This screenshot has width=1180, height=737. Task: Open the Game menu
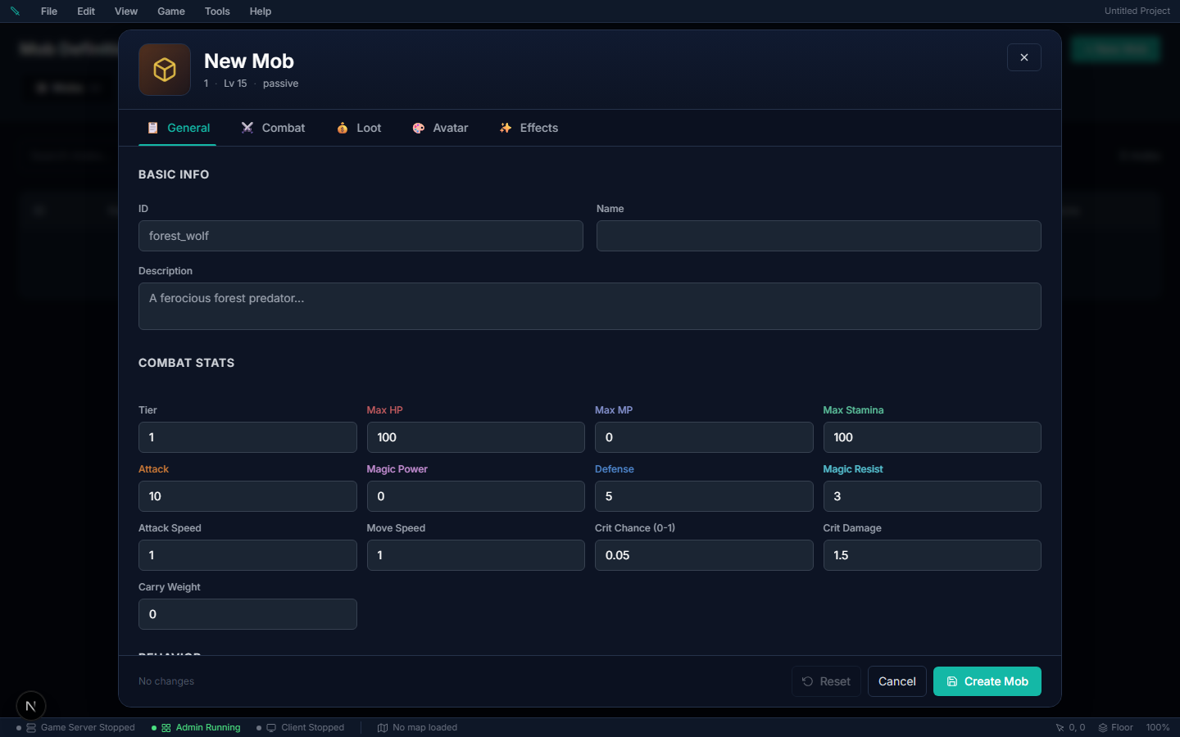point(171,11)
